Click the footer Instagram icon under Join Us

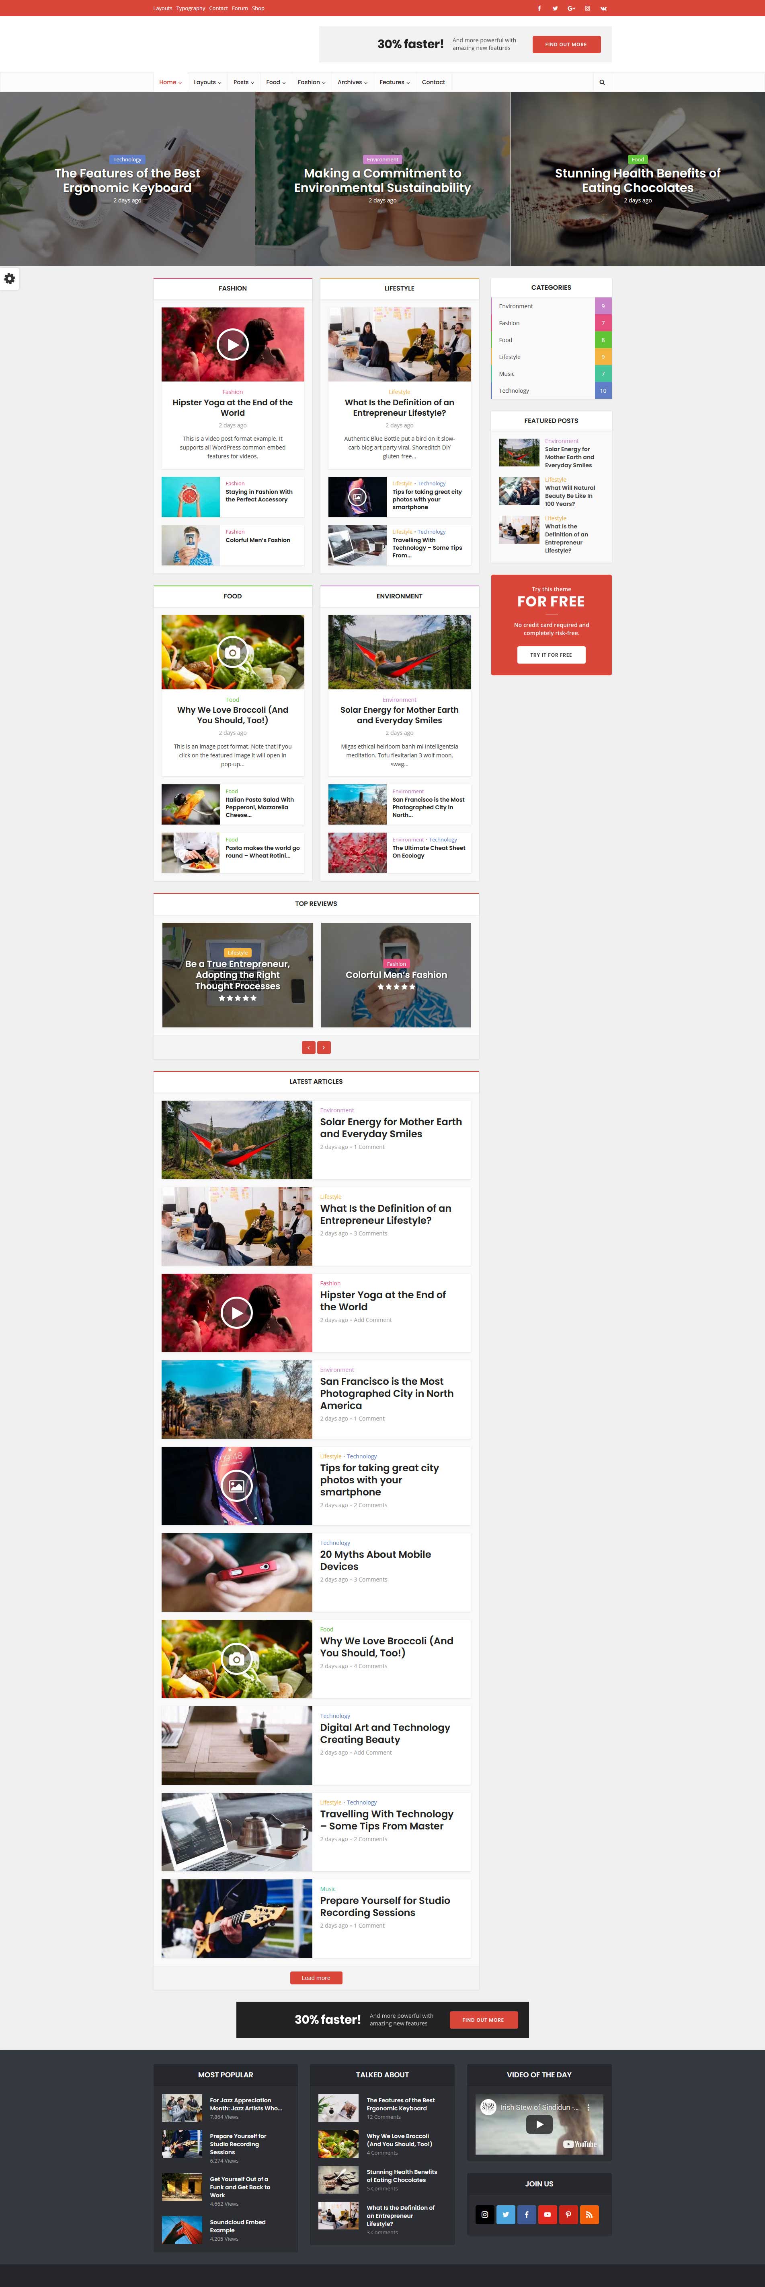(x=485, y=2214)
